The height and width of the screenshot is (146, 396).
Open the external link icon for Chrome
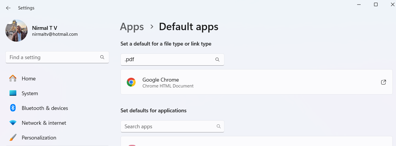click(383, 82)
